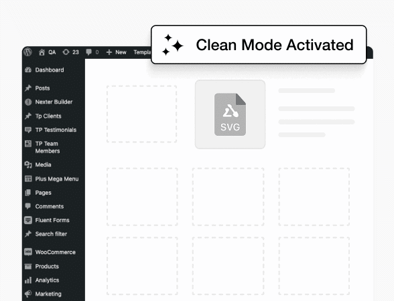This screenshot has width=394, height=301.
Task: Open TP Team Members menu item
Action: [x=48, y=147]
